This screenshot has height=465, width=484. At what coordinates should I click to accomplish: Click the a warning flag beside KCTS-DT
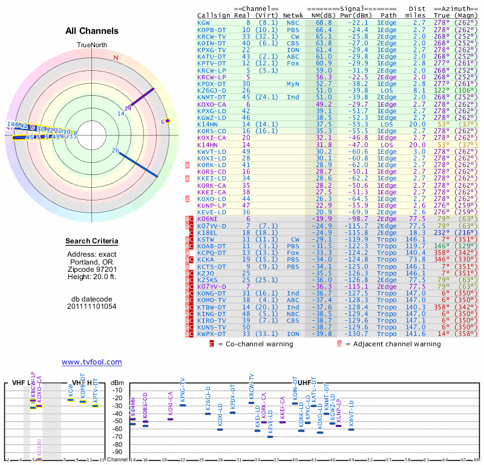187,266
